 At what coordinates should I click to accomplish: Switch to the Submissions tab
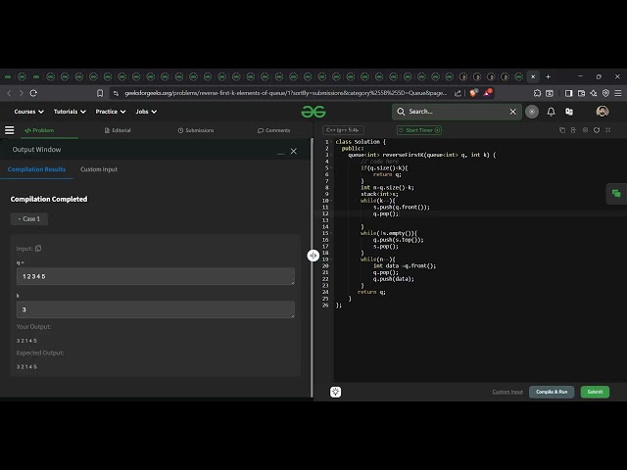point(196,130)
